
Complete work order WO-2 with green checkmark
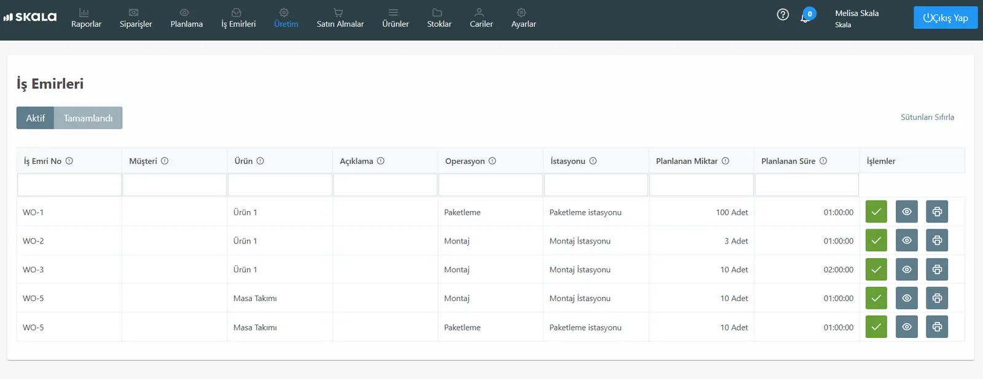(876, 240)
